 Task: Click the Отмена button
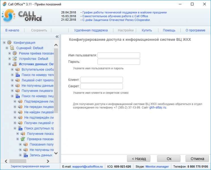pyautogui.click(x=197, y=159)
